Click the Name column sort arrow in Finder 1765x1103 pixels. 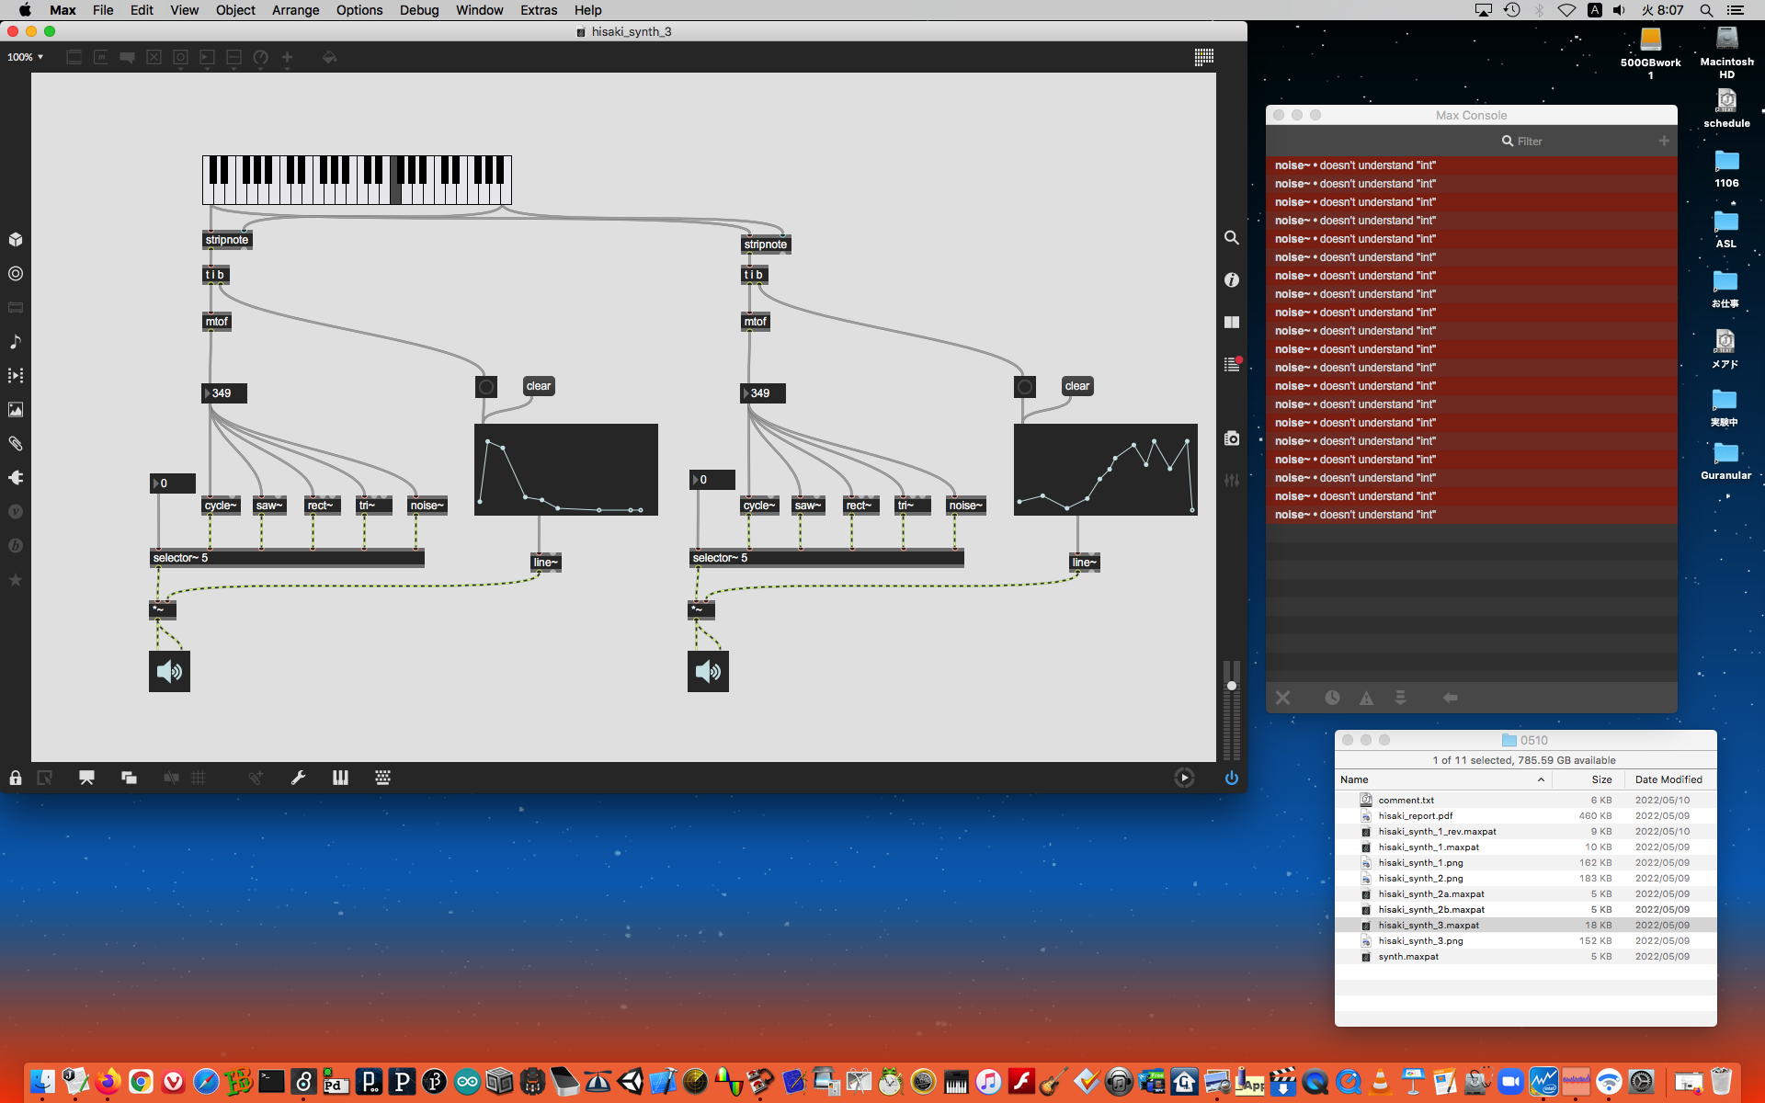(x=1541, y=779)
